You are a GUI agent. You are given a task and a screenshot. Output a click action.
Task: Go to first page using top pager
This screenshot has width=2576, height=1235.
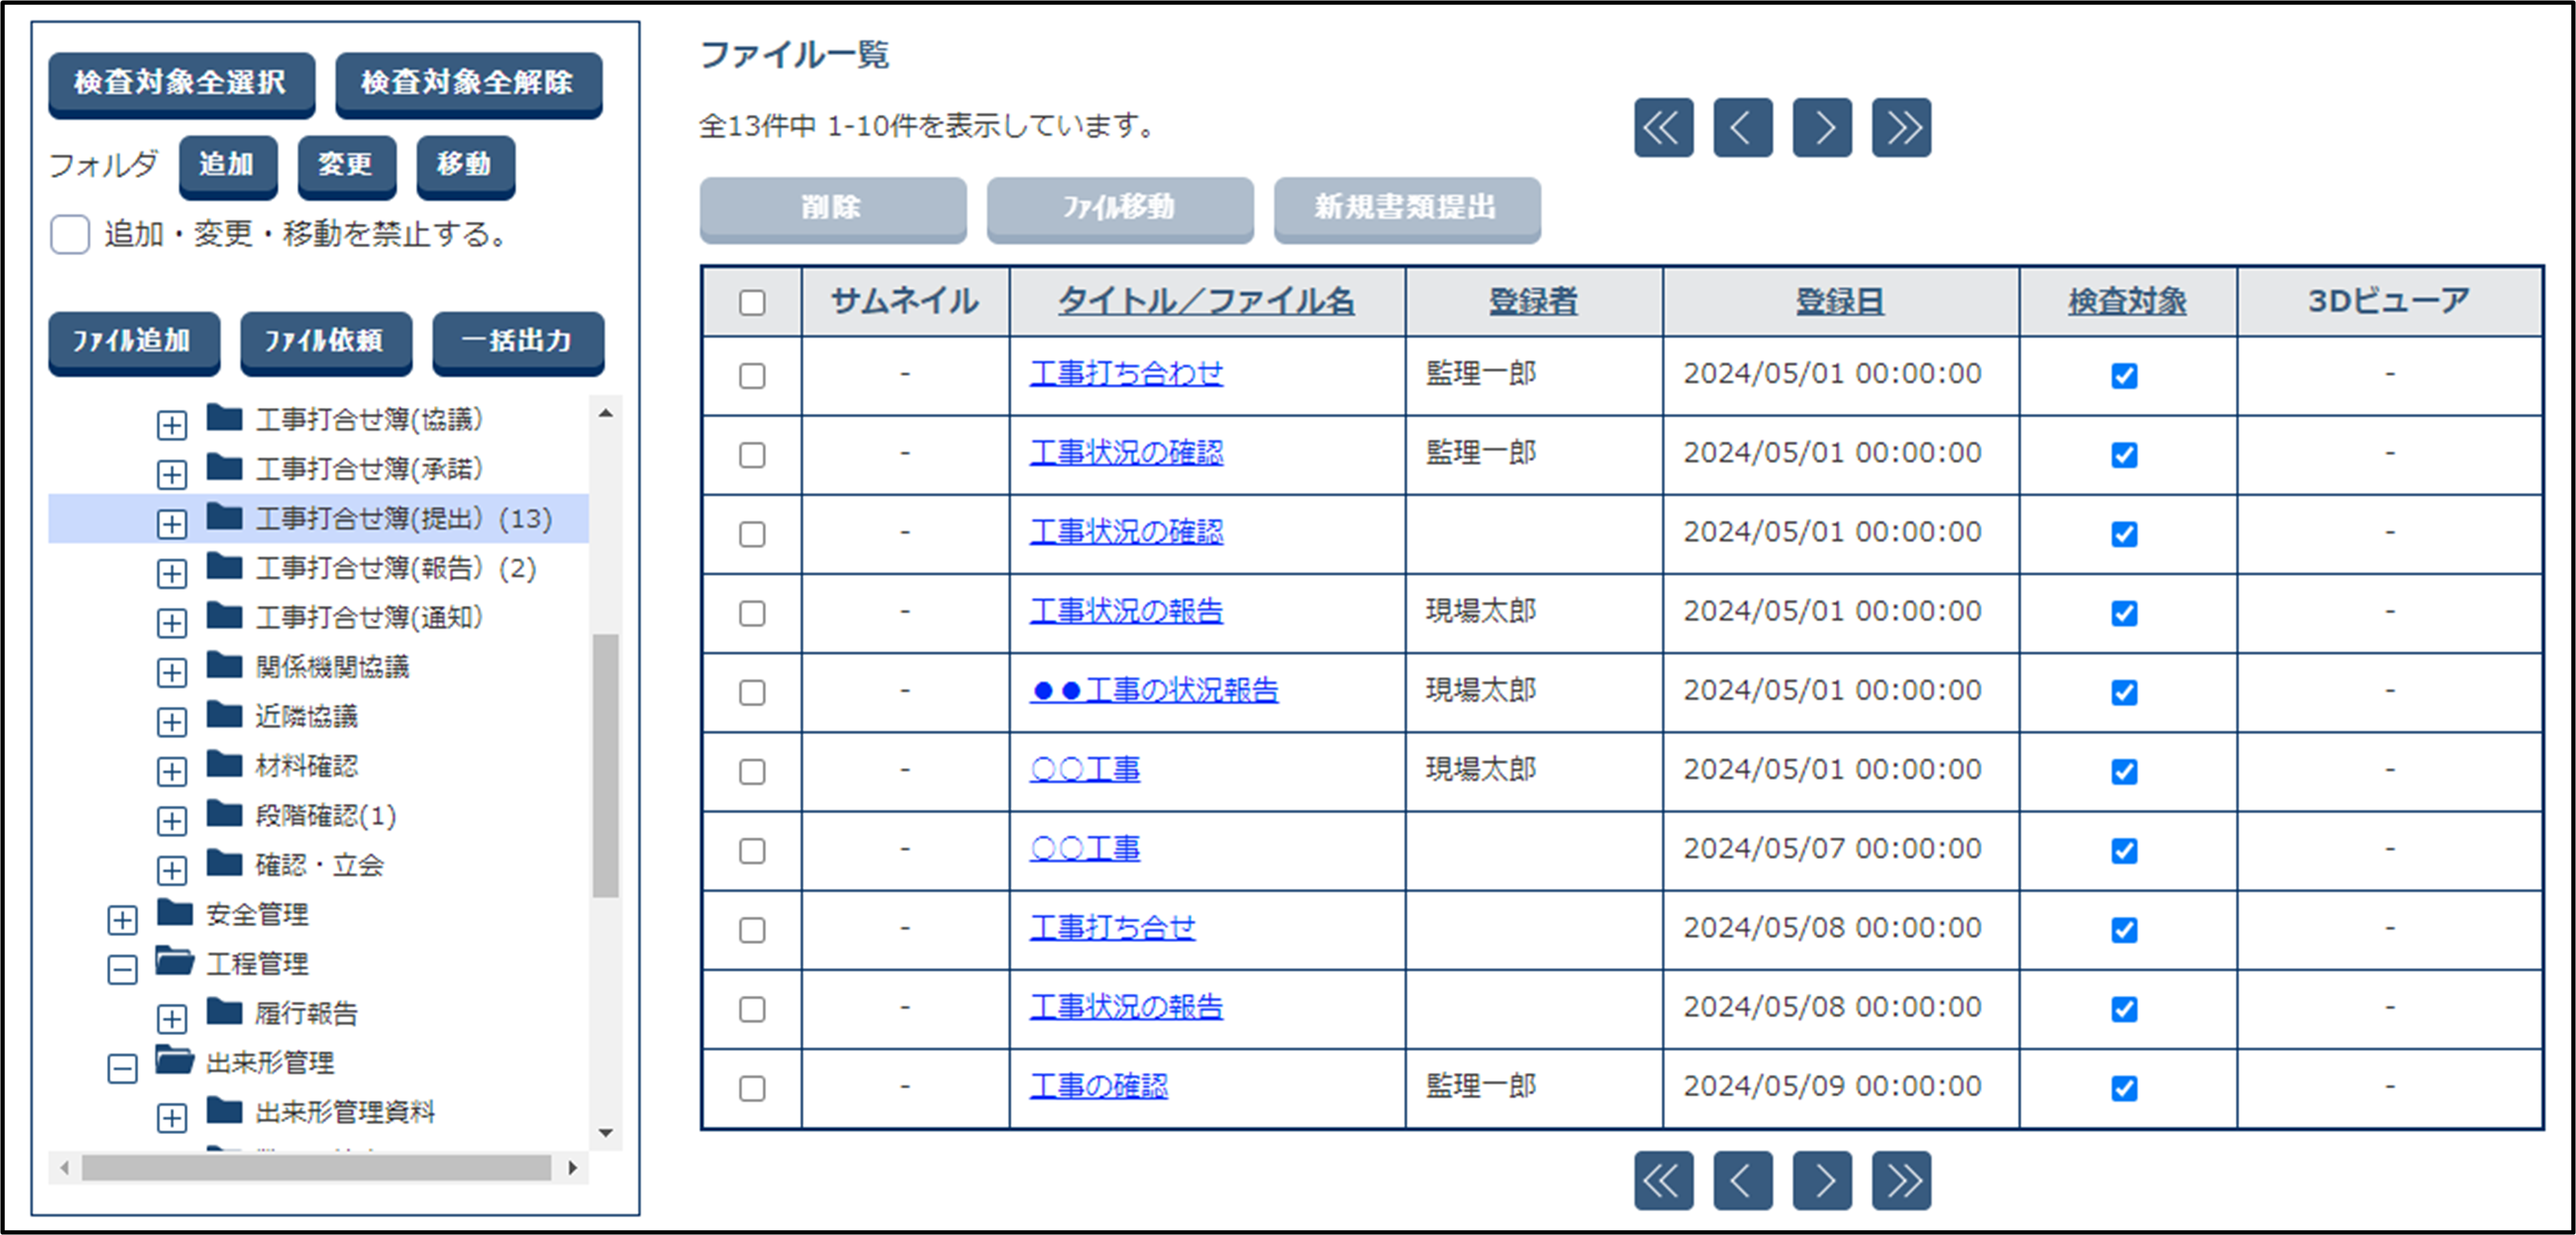pyautogui.click(x=1663, y=128)
